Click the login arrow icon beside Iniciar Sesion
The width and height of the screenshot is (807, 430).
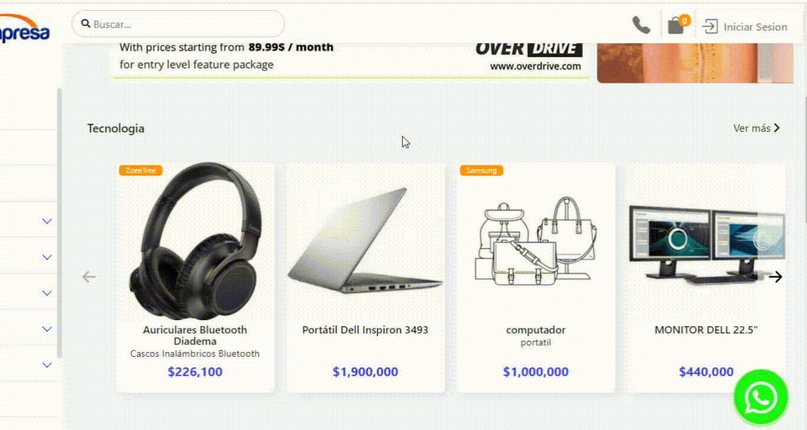[x=710, y=27]
